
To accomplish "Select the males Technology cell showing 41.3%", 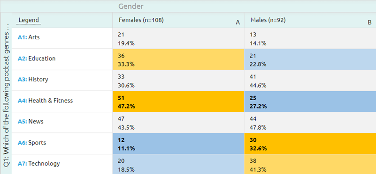I will pos(310,164).
